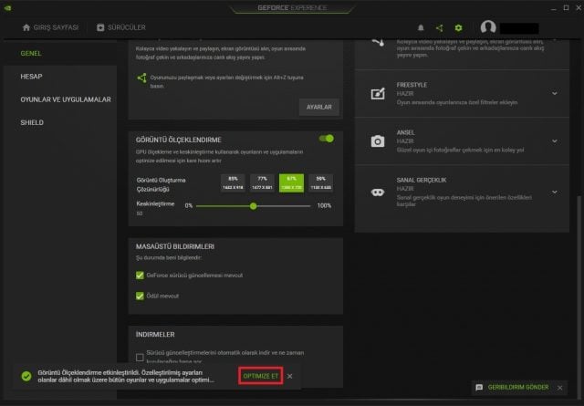This screenshot has height=406, width=584.
Task: Expand the Sanal Gerçeklik section chevron
Action: point(555,193)
